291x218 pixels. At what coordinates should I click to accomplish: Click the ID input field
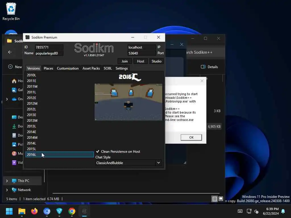coord(49,47)
